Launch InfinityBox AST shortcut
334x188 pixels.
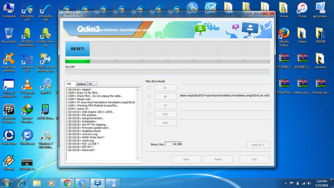tap(27, 13)
